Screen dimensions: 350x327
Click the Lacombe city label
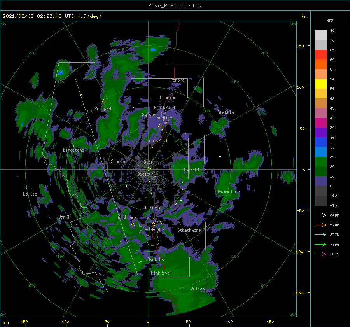[168, 98]
